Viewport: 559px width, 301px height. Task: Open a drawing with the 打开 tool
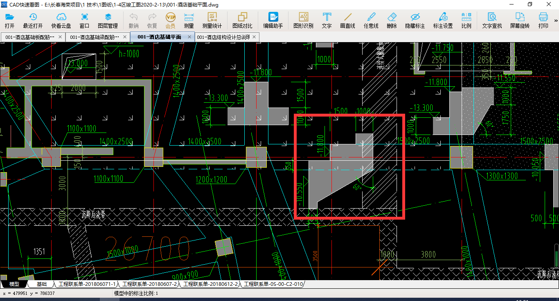[x=9, y=20]
